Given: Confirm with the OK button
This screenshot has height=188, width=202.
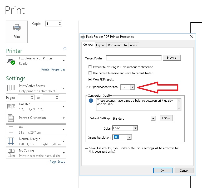Looking at the screenshot, I should pos(163,170).
